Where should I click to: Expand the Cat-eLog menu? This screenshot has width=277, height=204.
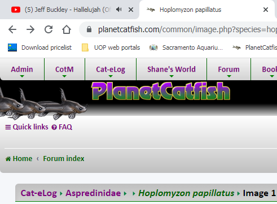[x=111, y=70]
